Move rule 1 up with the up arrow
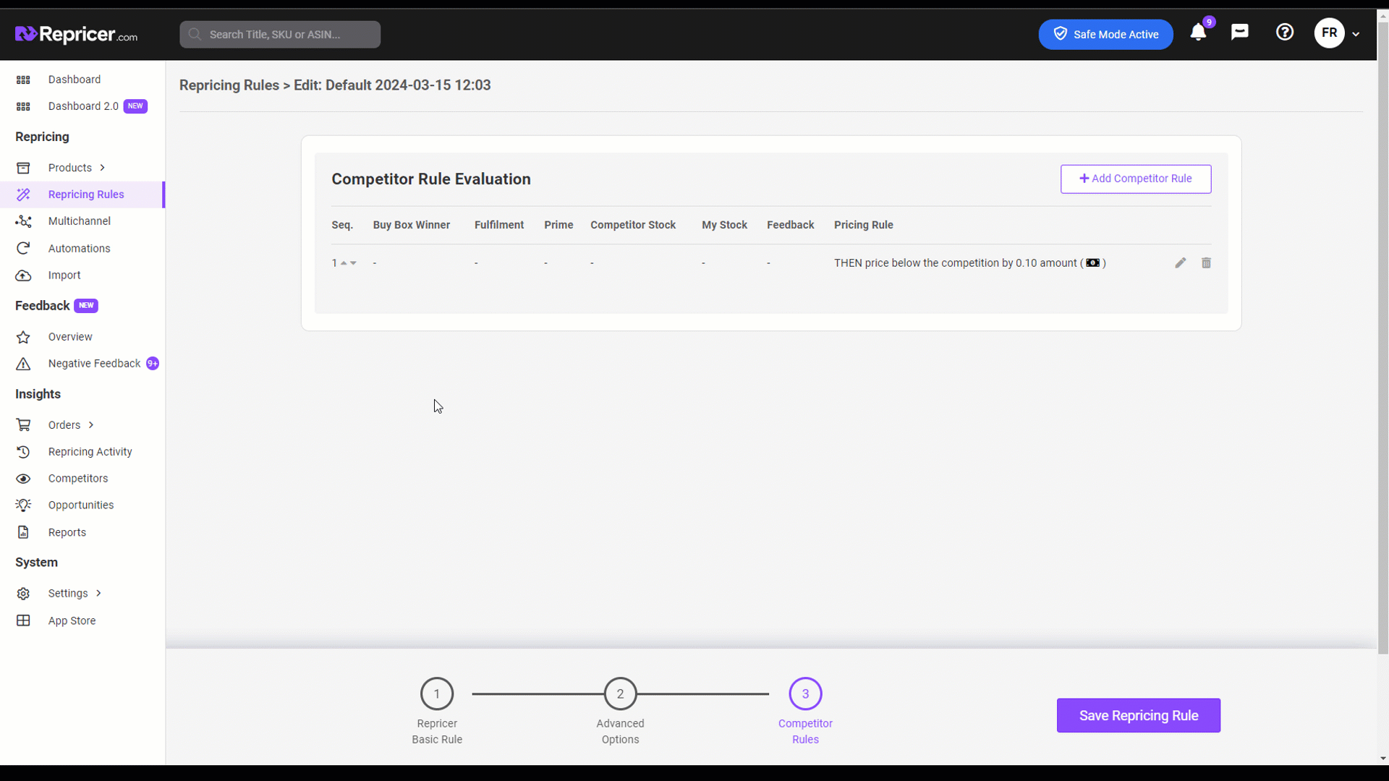The image size is (1389, 781). coord(344,263)
